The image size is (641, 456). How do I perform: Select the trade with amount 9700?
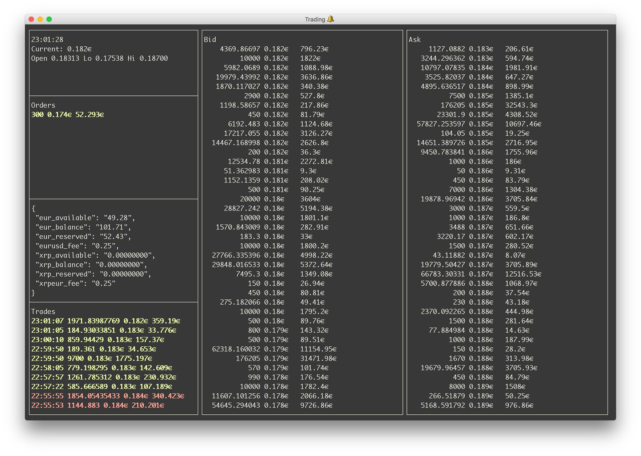click(92, 359)
